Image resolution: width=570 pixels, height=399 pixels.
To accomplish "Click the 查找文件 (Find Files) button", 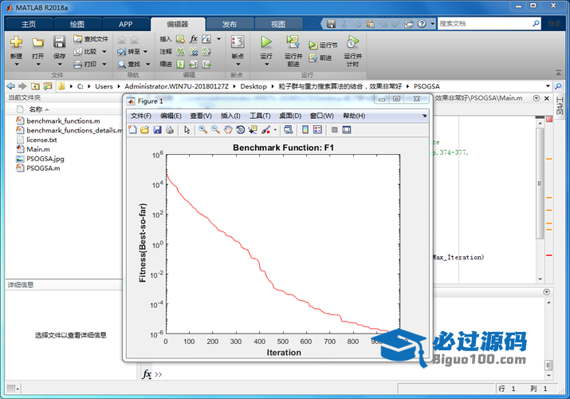I will point(90,38).
